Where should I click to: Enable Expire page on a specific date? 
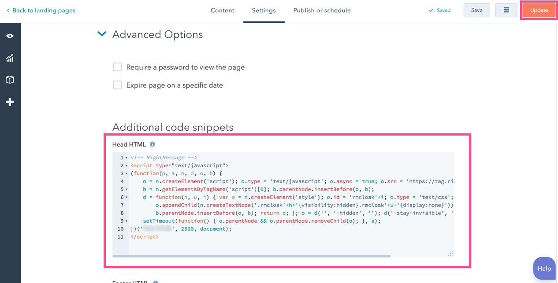click(x=117, y=85)
